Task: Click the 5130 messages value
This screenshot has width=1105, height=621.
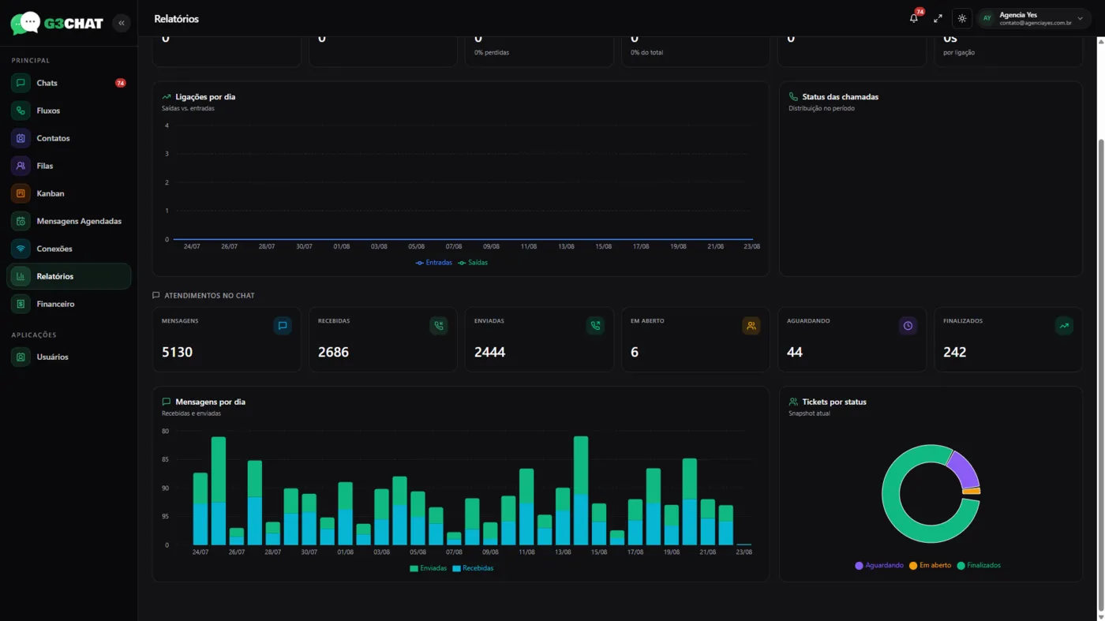Action: tap(177, 352)
